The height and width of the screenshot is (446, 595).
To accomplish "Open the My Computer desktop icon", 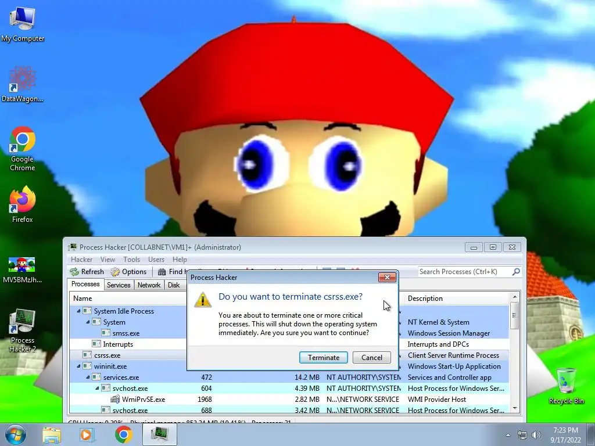I will (23, 23).
